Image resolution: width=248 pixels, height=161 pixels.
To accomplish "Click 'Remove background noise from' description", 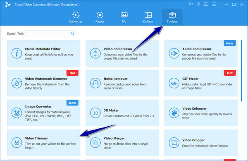I will coord(125,86).
